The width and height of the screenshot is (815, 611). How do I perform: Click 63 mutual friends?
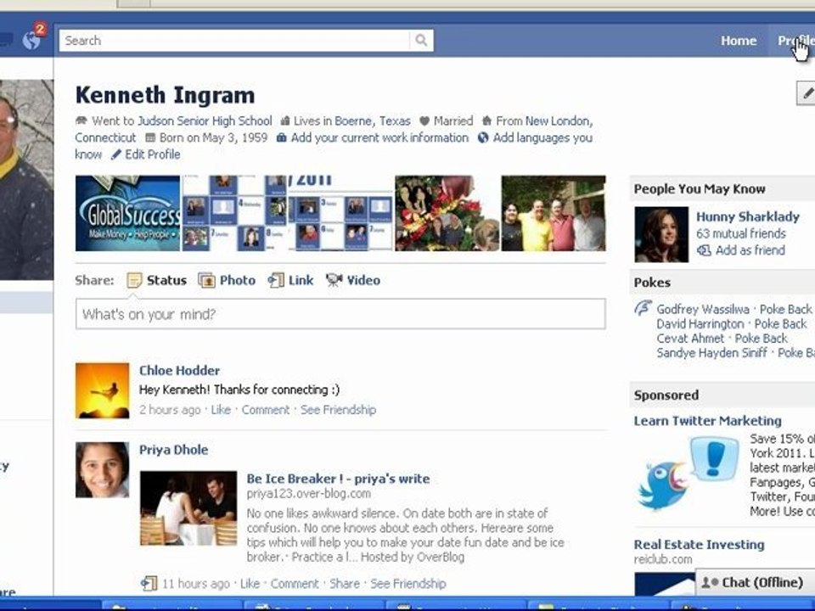tap(740, 234)
